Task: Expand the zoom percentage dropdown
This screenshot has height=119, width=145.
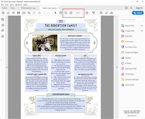Action: [x=82, y=13]
